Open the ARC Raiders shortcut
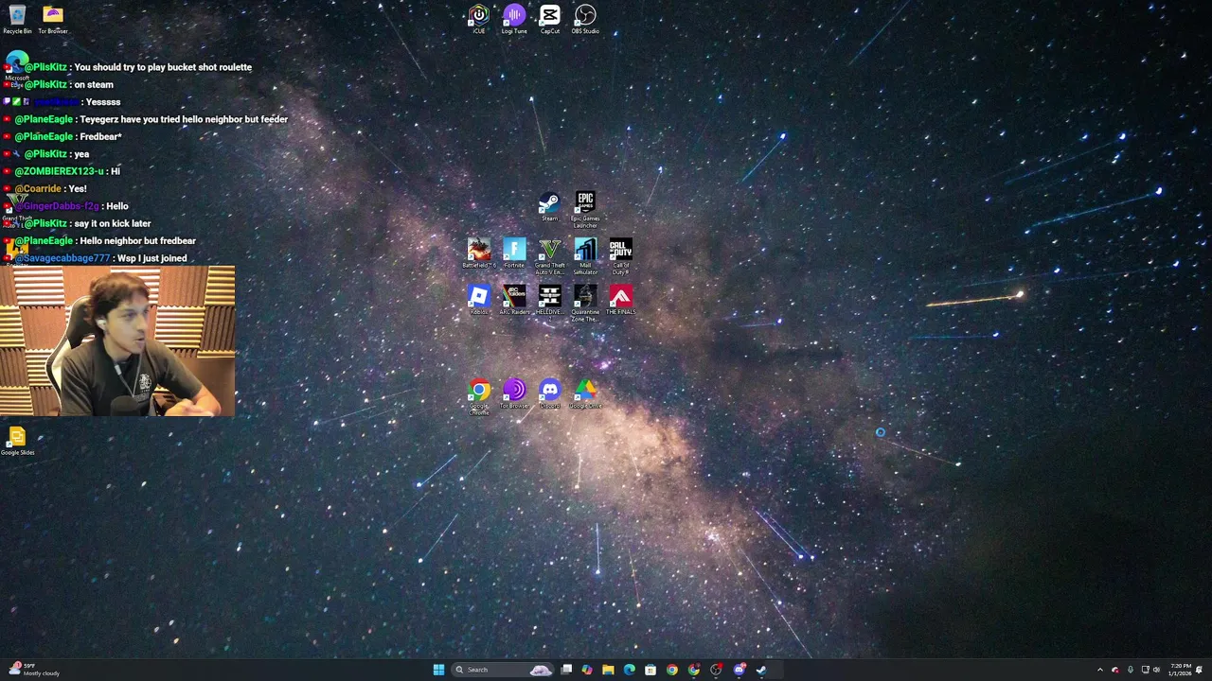The width and height of the screenshot is (1212, 681). [x=514, y=300]
